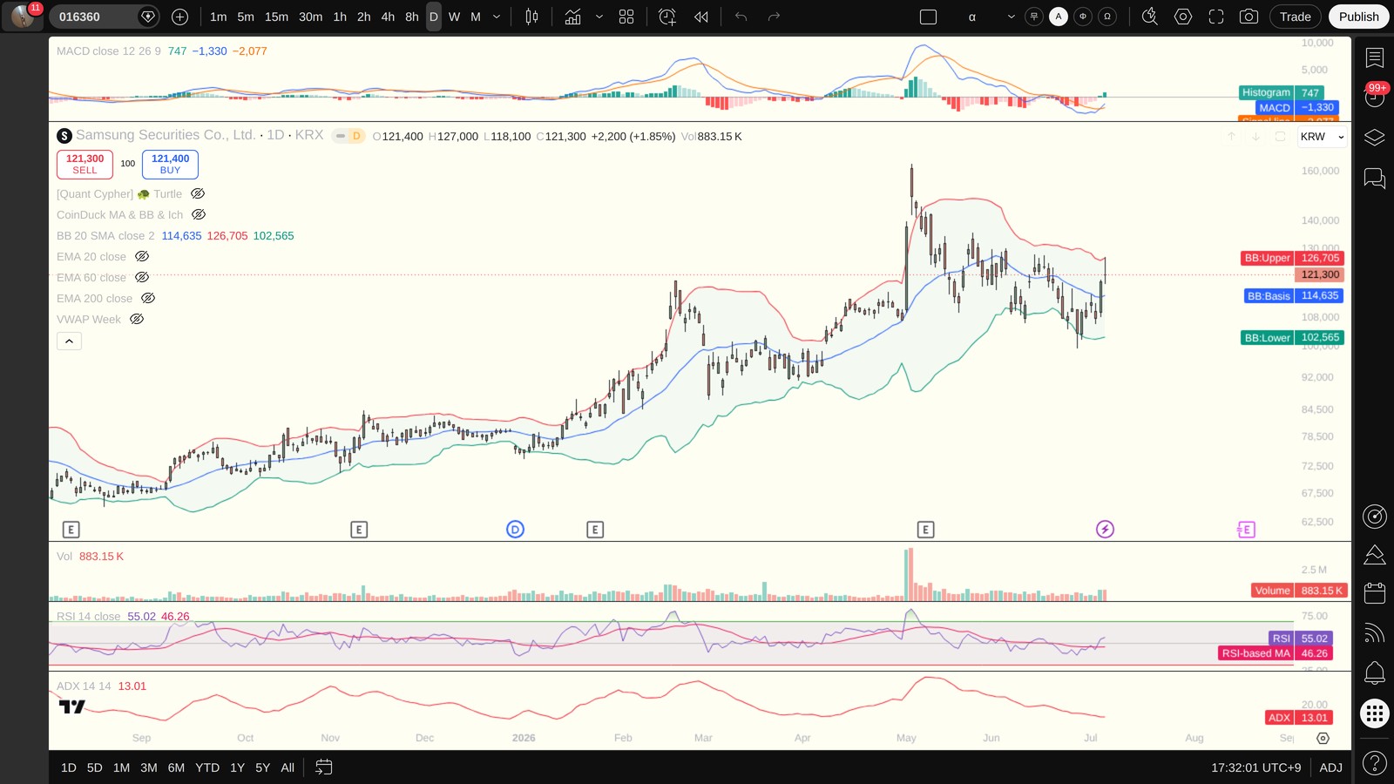1394x784 pixels.
Task: Select the 4h timeframe
Action: [388, 17]
